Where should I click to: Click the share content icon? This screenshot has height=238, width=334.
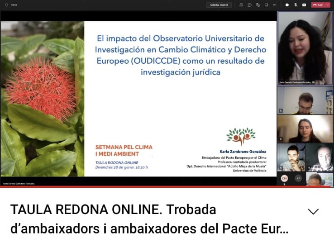[304, 5]
